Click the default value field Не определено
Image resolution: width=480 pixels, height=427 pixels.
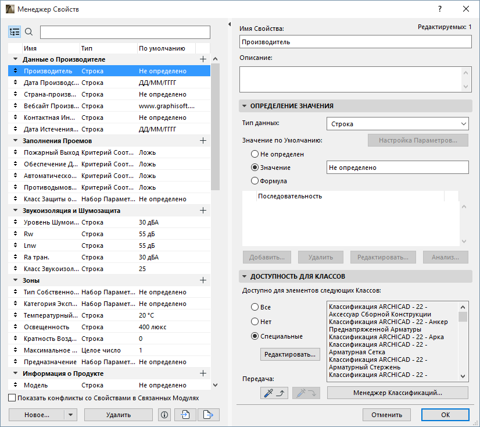point(397,168)
